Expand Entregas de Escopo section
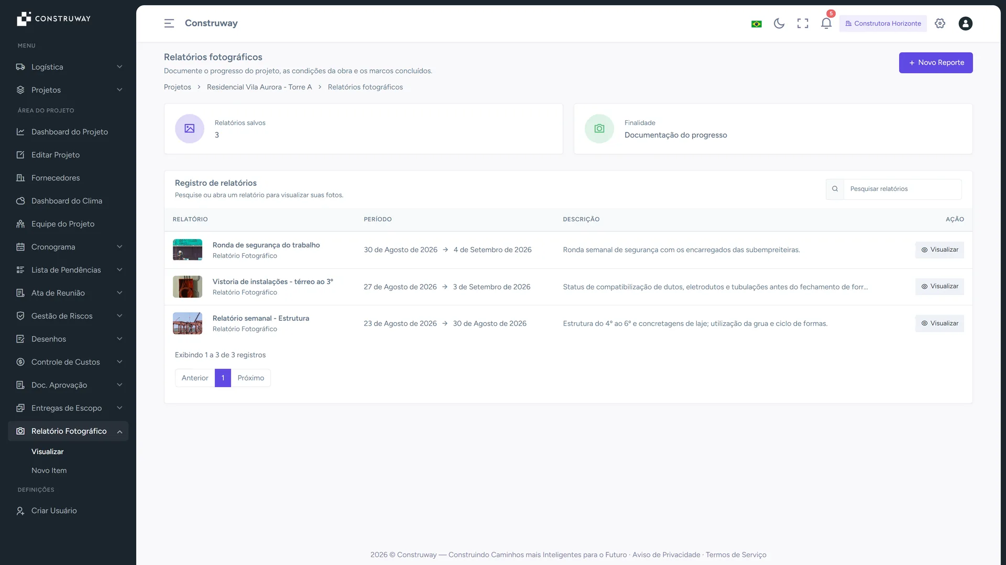Image resolution: width=1006 pixels, height=565 pixels. tap(68, 408)
